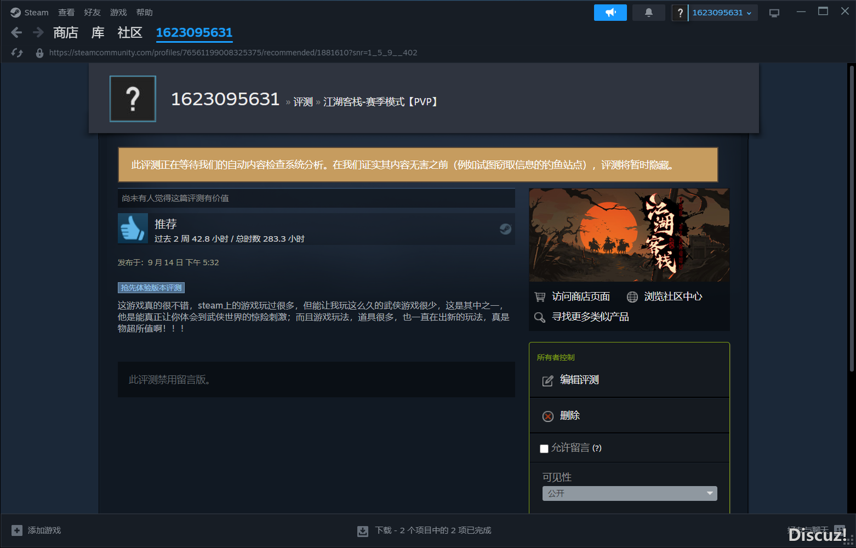Toggle the 允许留言 checkbox
856x548 pixels.
point(544,449)
